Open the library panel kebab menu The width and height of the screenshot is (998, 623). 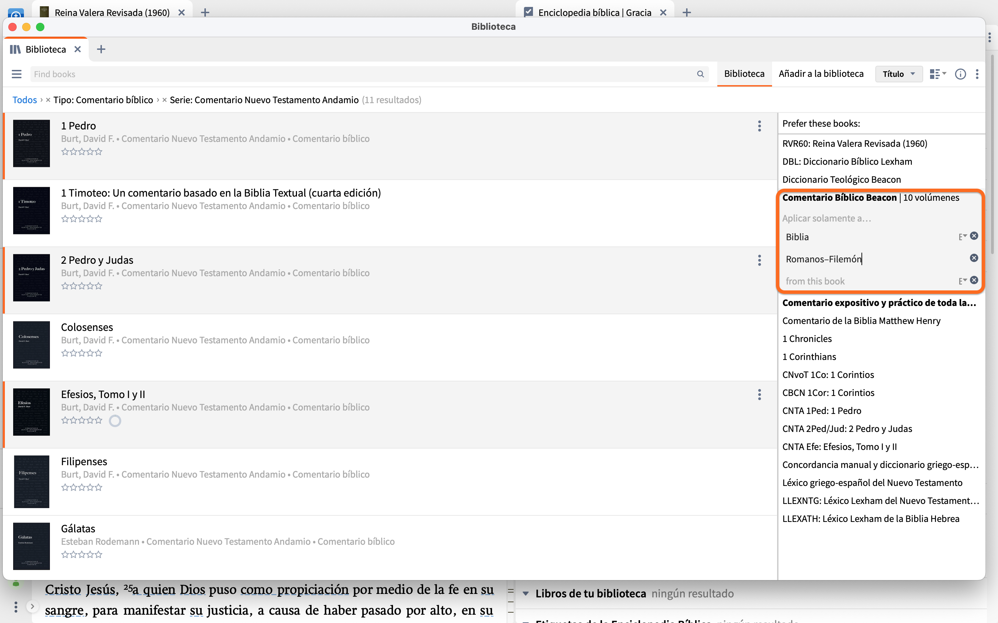click(x=977, y=74)
